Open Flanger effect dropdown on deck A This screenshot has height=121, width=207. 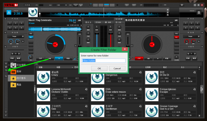[x=23, y=36]
